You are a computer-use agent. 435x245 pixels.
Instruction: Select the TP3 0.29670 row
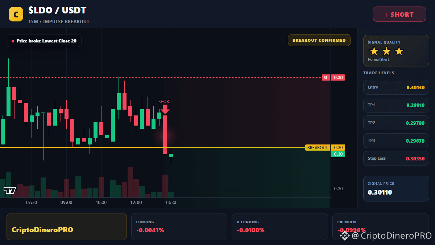click(x=396, y=140)
